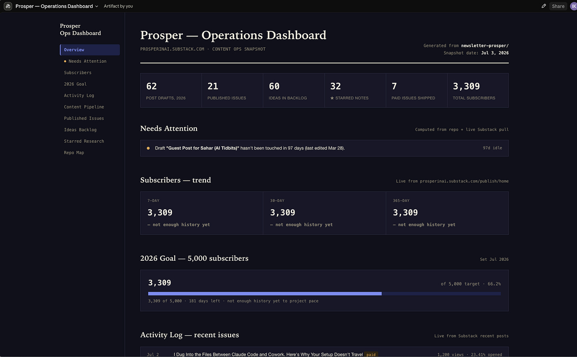This screenshot has width=577, height=357.
Task: Open the title dropdown chevron beside Operations Dashboard
Action: [x=97, y=6]
